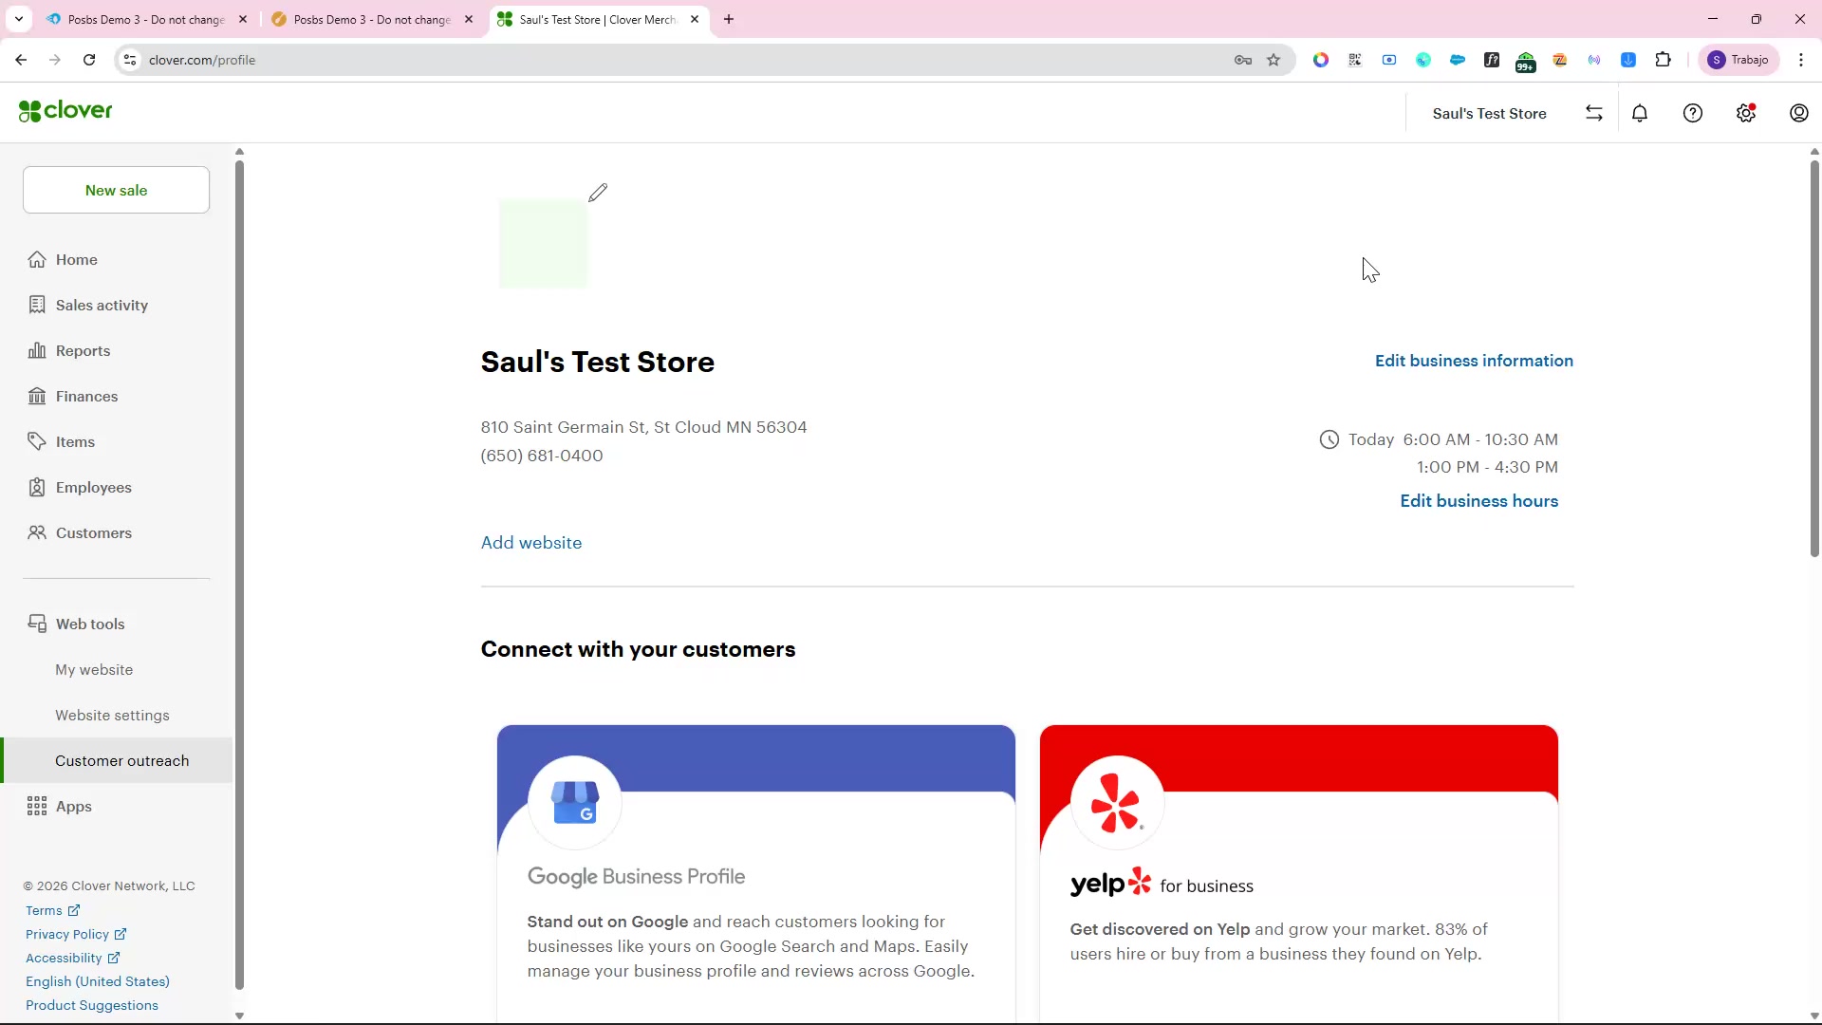Image resolution: width=1822 pixels, height=1025 pixels.
Task: Switch to first Posbs Demo 3 tab
Action: tap(145, 19)
